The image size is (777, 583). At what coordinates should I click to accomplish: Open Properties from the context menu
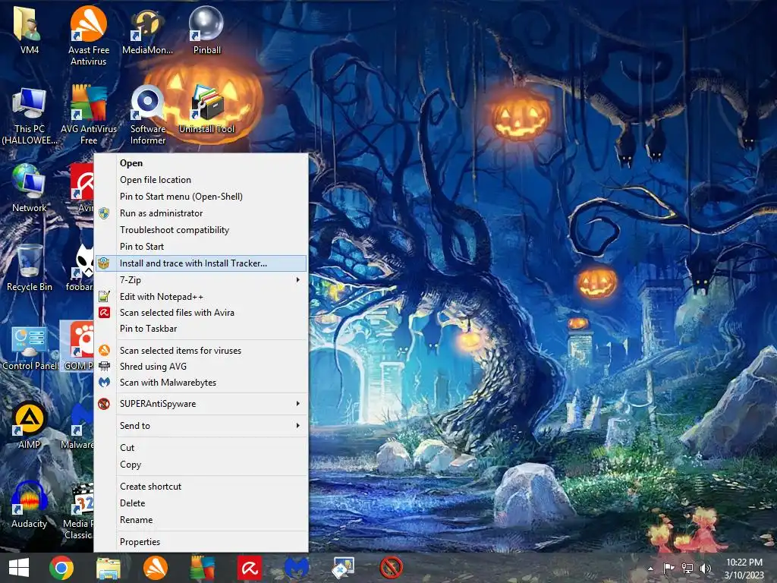point(200,542)
